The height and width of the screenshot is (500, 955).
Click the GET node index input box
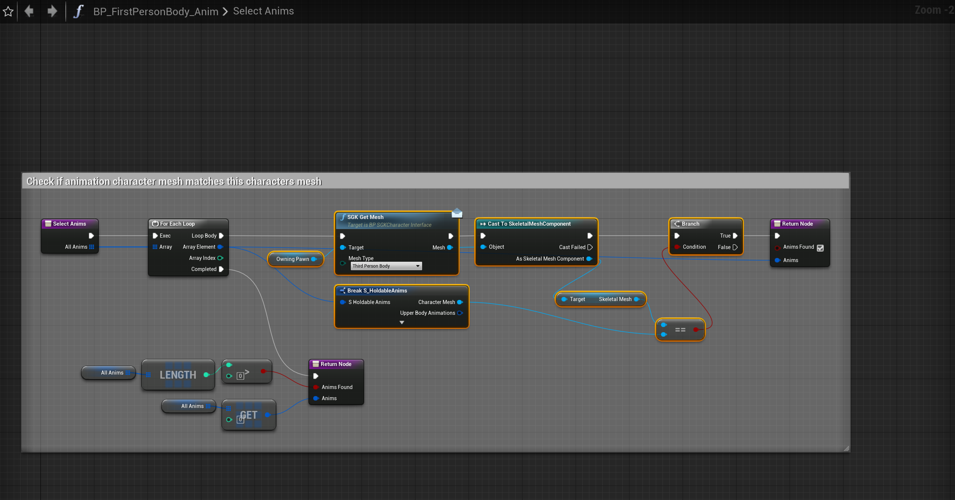coord(240,420)
